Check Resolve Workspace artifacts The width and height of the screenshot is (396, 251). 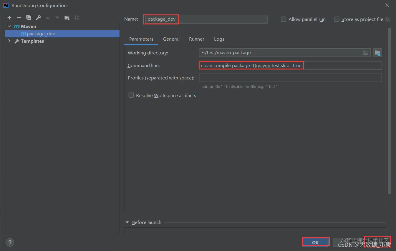pos(131,95)
